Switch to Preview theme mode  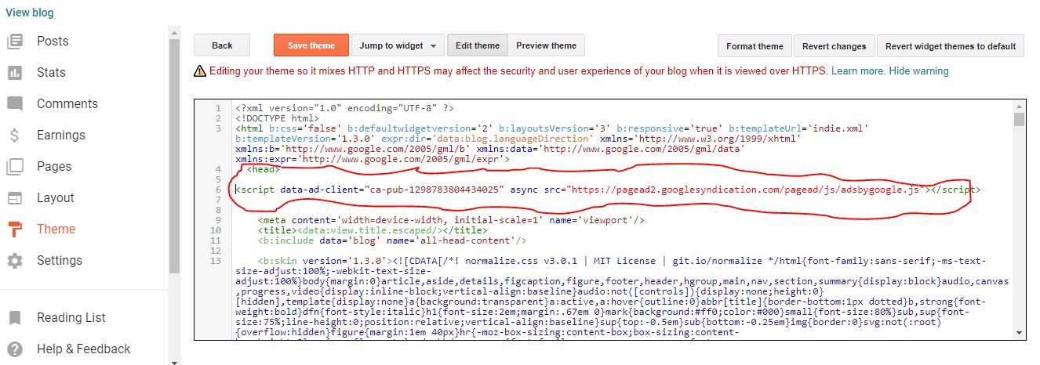point(547,45)
